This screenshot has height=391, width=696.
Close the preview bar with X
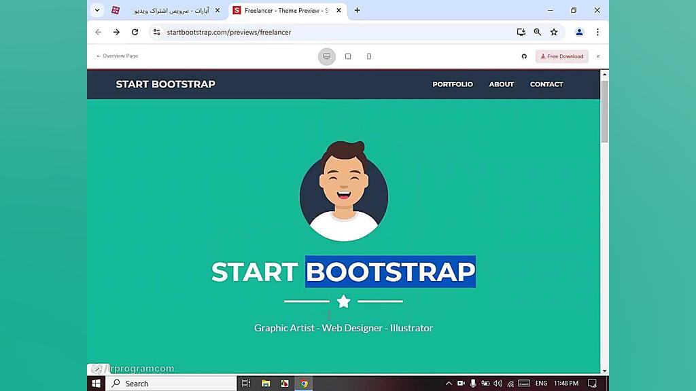(x=598, y=56)
